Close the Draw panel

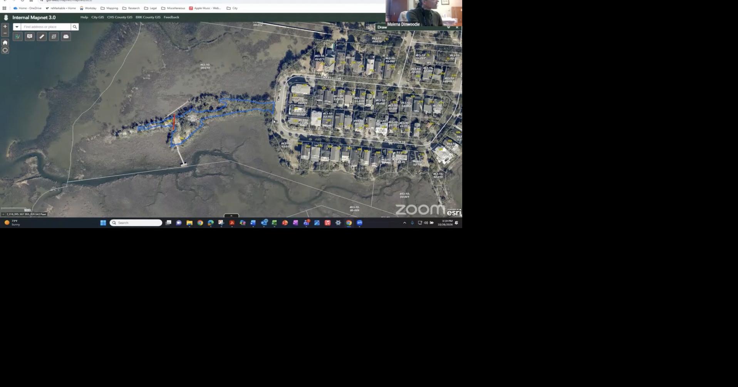tap(457, 27)
